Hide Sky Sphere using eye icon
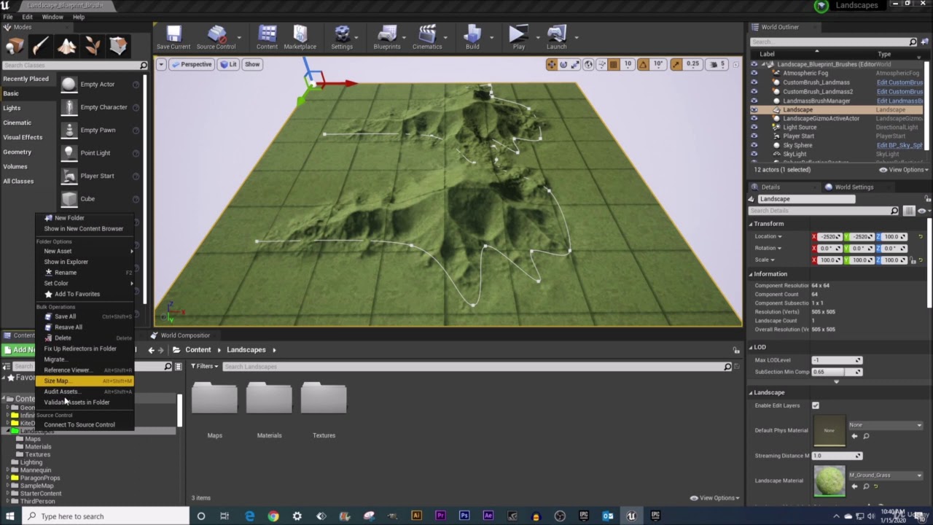 pyautogui.click(x=754, y=145)
